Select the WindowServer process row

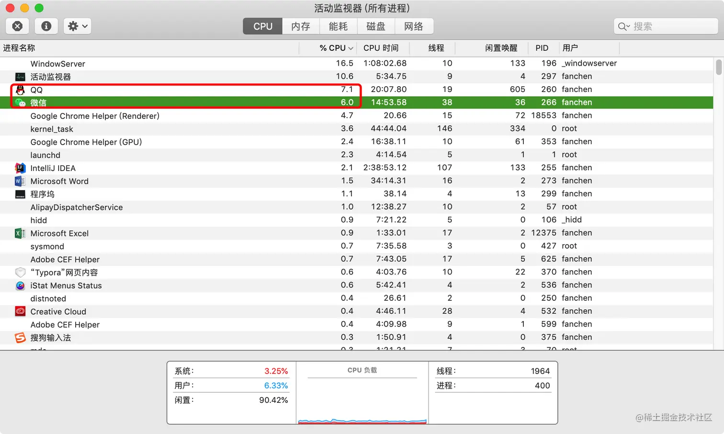click(x=357, y=63)
